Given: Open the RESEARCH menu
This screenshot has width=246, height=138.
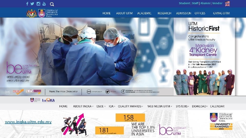Looking at the screenshot, I should point(165,13).
